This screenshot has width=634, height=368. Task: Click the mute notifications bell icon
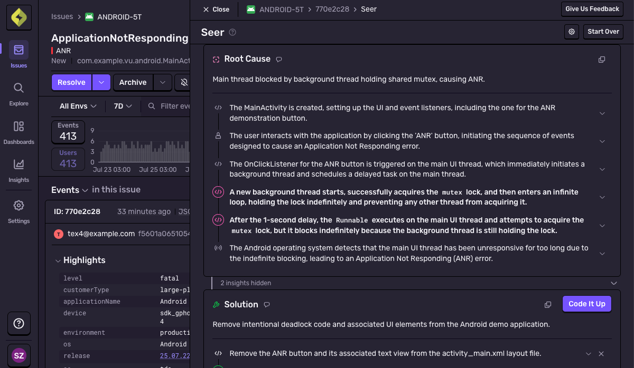(184, 82)
